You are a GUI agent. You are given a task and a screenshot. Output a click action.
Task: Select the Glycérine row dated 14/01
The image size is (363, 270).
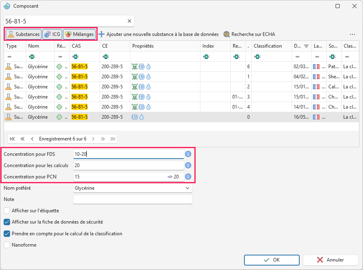181,107
